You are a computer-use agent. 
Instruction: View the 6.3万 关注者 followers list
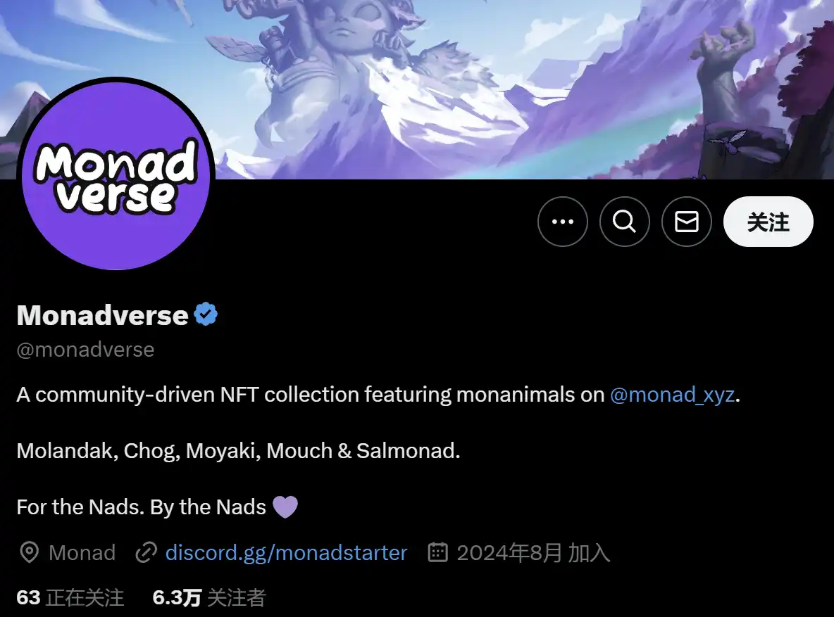click(209, 598)
